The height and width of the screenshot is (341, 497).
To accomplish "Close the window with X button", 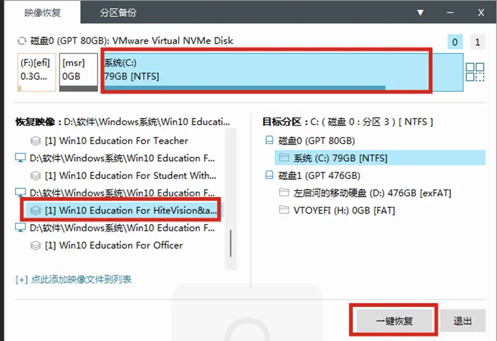I will [x=481, y=13].
